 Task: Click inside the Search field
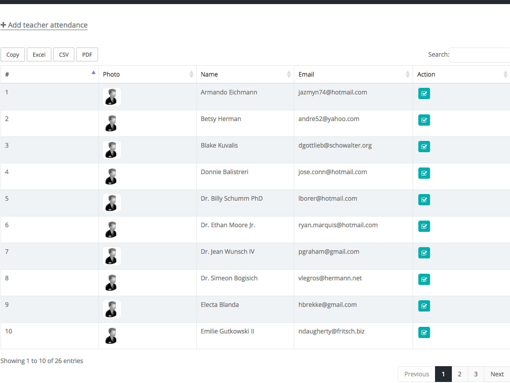pos(479,55)
